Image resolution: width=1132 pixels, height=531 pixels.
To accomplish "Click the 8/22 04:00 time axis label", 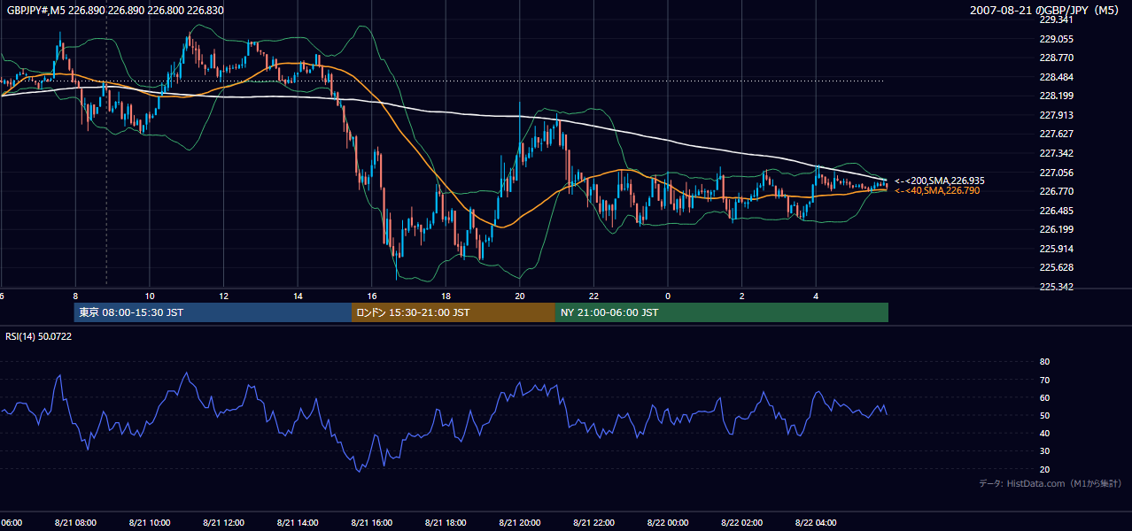I will [x=817, y=522].
